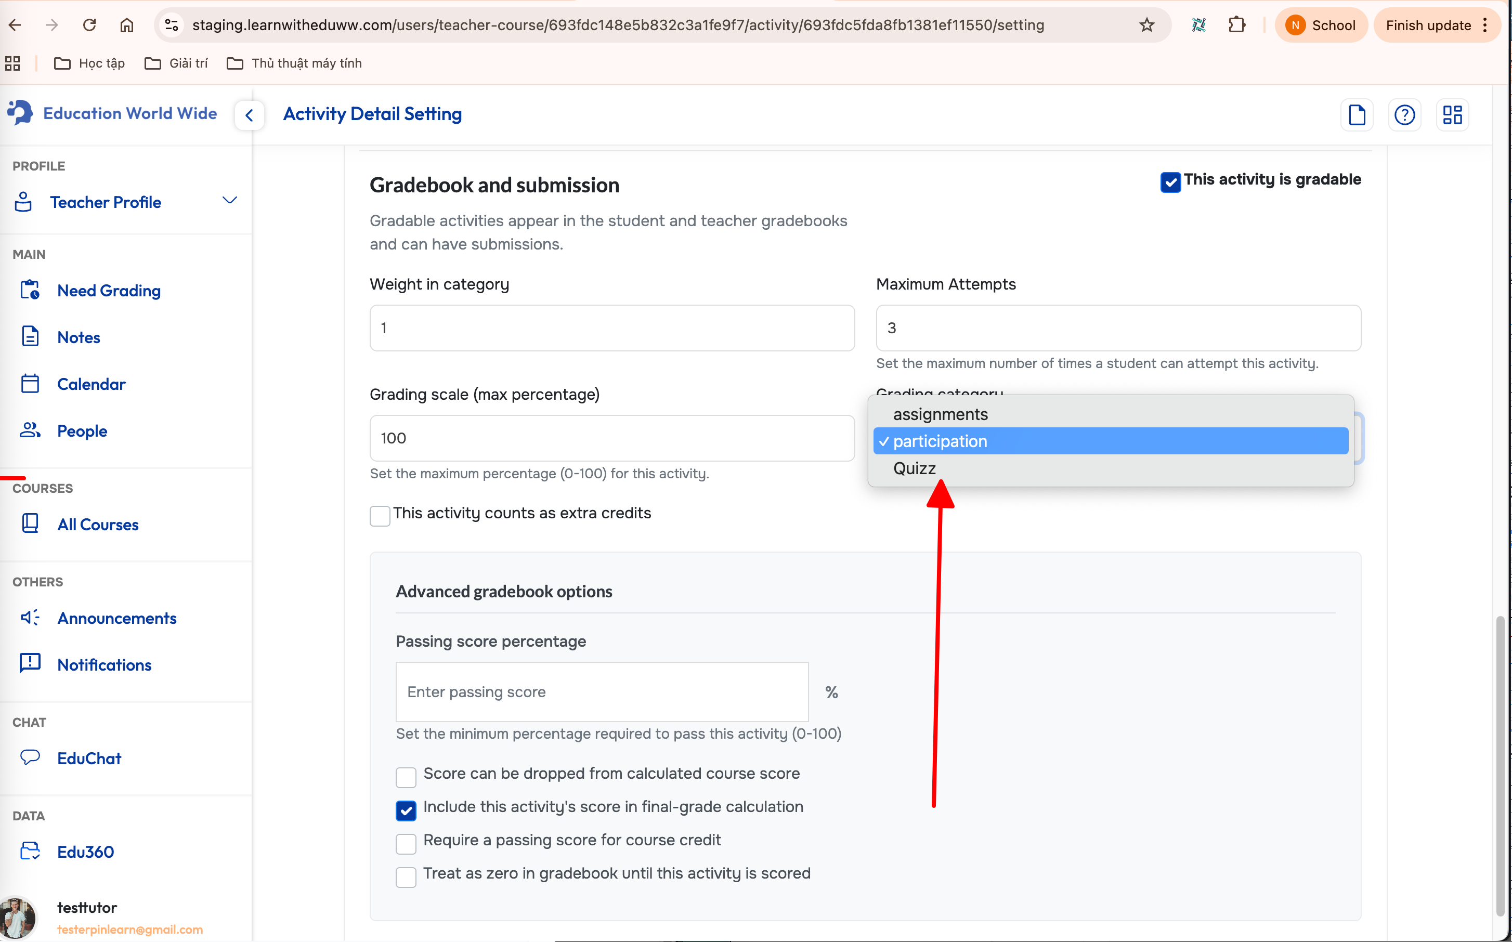1512x942 pixels.
Task: Collapse sidebar with the back chevron
Action: click(x=249, y=115)
